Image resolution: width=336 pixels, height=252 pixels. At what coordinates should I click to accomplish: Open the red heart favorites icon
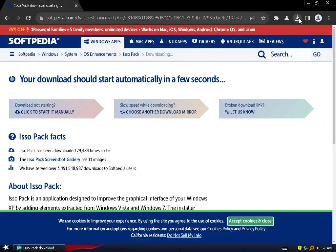pyautogui.click(x=305, y=41)
